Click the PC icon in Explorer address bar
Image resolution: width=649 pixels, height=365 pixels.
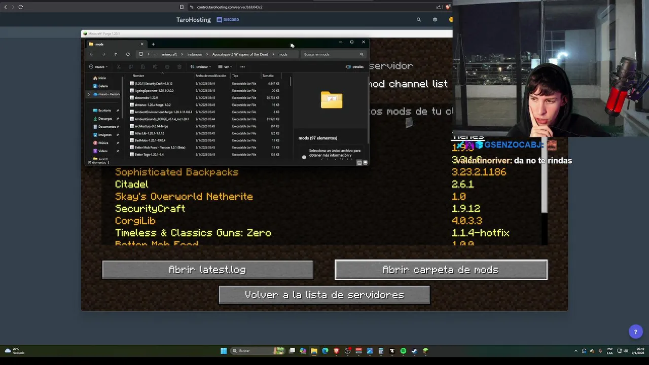[141, 54]
